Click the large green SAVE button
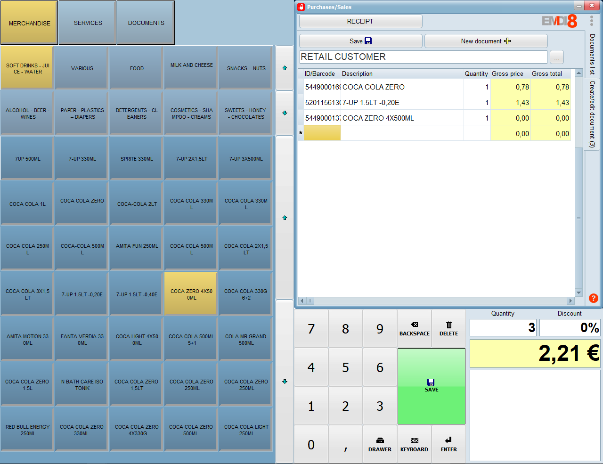 coord(431,386)
